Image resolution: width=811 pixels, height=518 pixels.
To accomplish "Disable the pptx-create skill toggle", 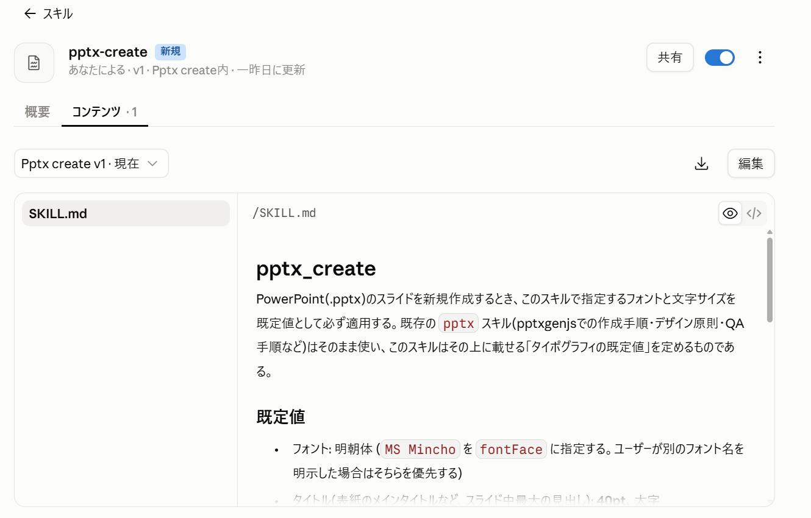I will 720,57.
